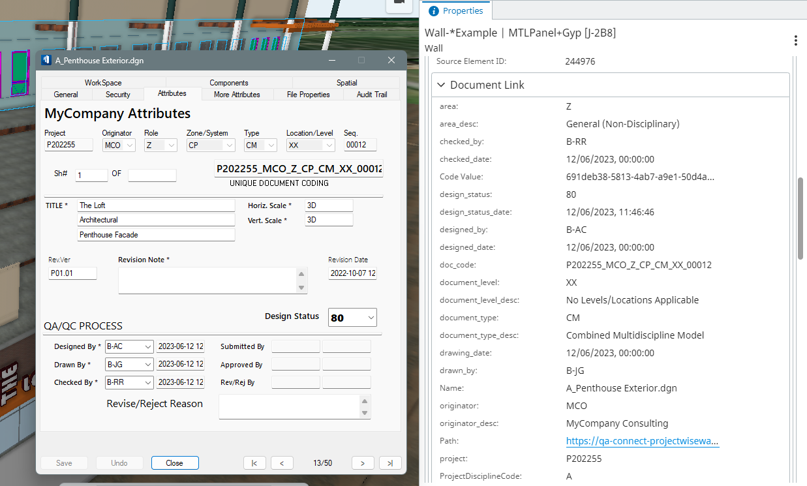This screenshot has width=807, height=486.
Task: Open the three-dot properties options menu
Action: point(795,40)
